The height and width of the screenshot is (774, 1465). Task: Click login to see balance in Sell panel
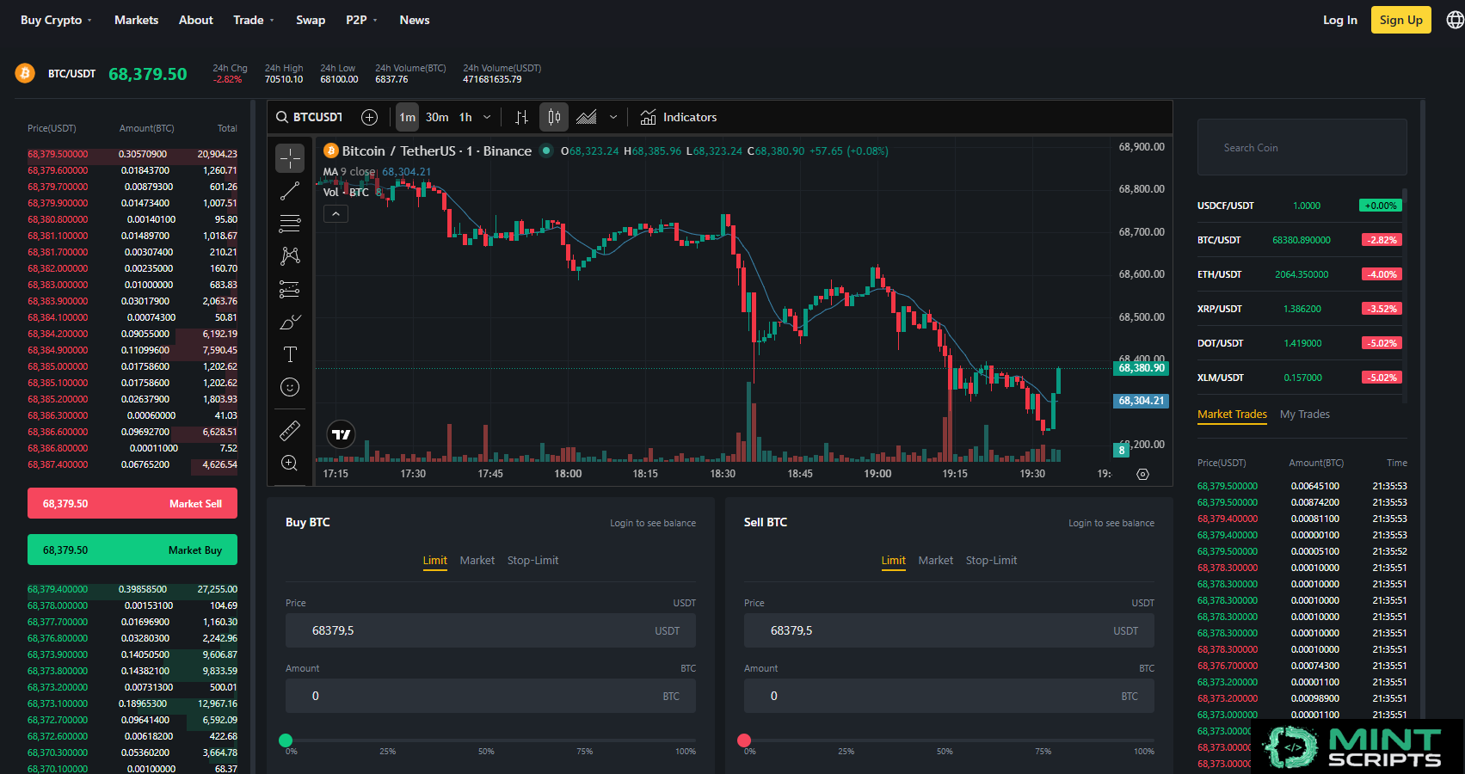[1111, 523]
